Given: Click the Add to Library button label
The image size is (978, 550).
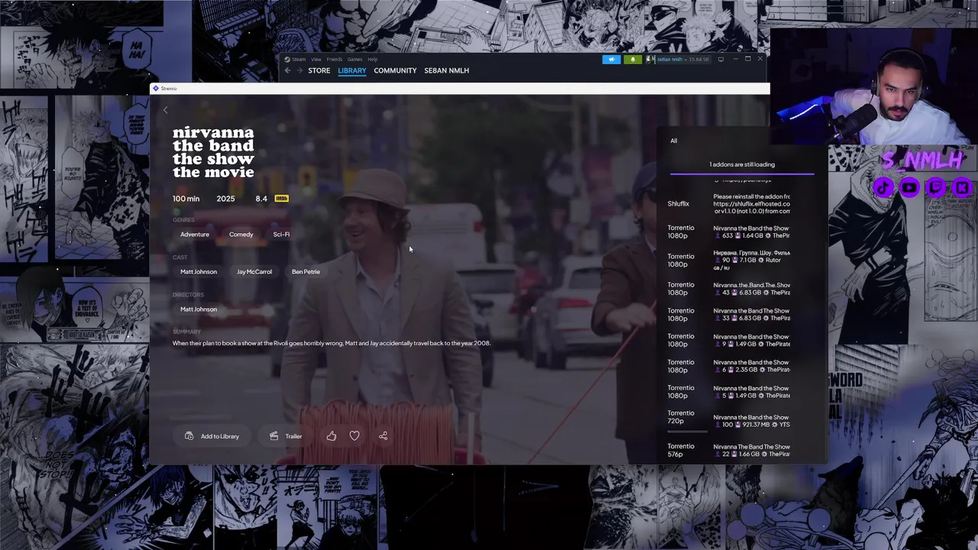Looking at the screenshot, I should [x=220, y=436].
